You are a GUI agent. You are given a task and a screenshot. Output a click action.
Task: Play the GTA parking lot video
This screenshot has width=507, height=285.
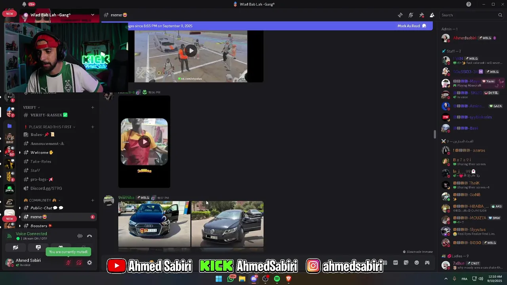[x=191, y=51]
